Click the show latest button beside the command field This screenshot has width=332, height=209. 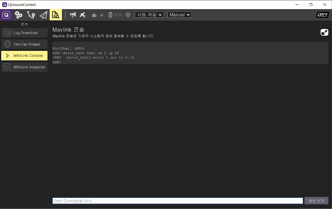click(x=317, y=201)
